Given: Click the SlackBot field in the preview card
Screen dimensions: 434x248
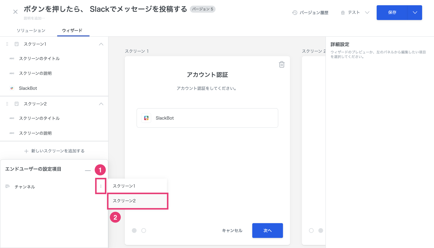Looking at the screenshot, I should coord(207,118).
